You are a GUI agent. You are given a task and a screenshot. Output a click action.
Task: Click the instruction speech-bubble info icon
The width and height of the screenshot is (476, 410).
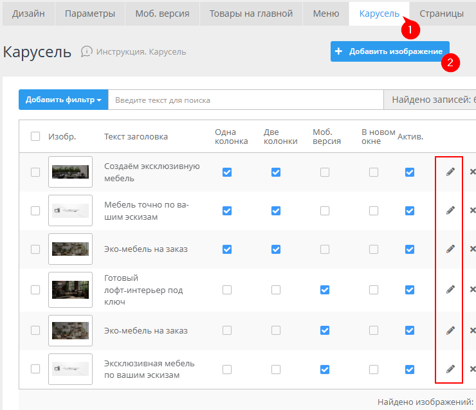[x=87, y=51]
